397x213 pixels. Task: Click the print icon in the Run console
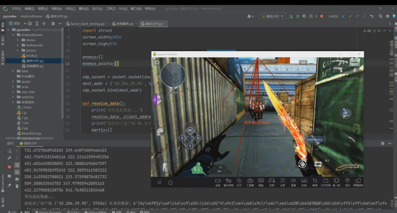17,179
